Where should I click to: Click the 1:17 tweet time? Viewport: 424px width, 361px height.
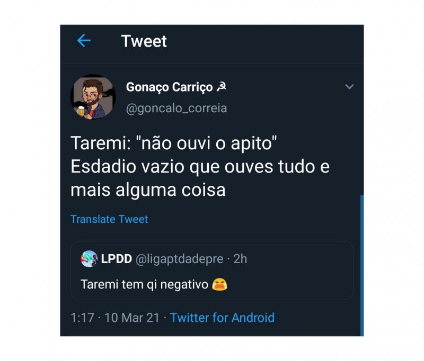(82, 318)
